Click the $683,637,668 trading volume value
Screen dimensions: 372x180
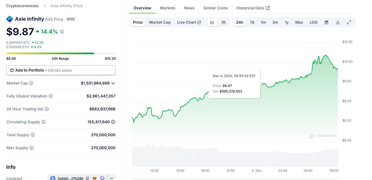102,109
